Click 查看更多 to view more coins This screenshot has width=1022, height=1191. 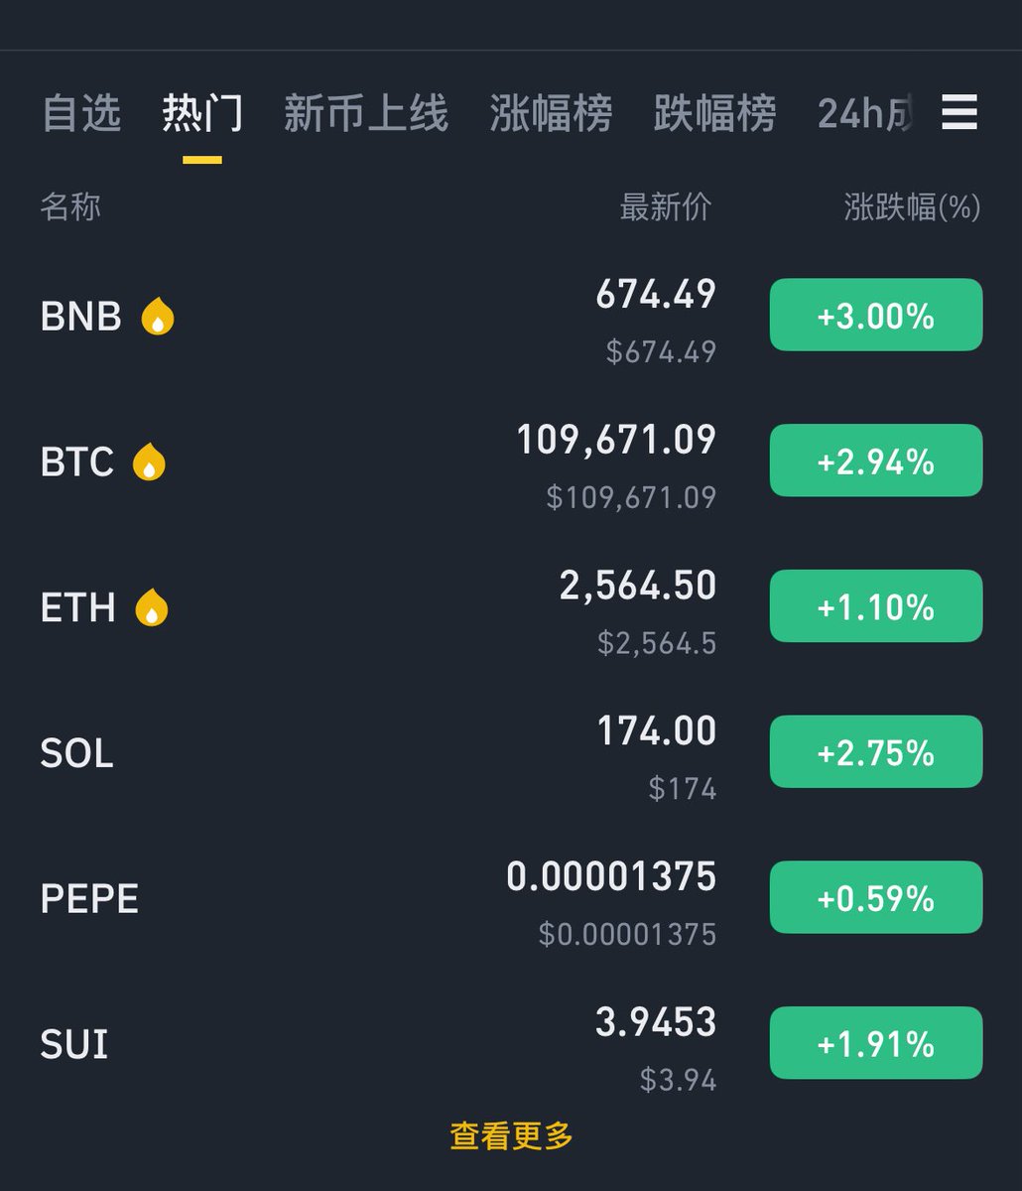pyautogui.click(x=511, y=1135)
